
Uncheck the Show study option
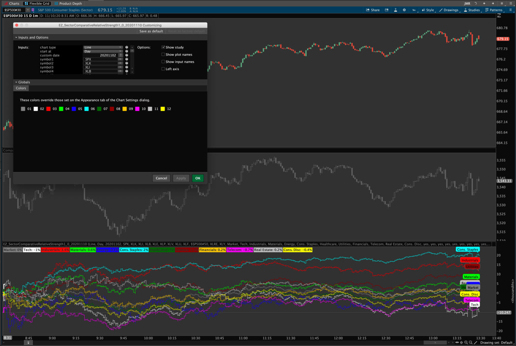(163, 47)
